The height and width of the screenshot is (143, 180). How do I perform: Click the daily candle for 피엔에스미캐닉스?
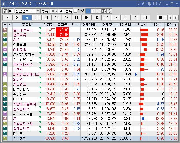pos(136,74)
